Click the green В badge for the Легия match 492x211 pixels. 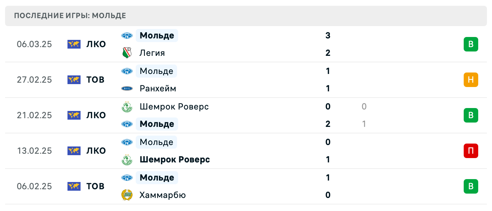(x=471, y=44)
